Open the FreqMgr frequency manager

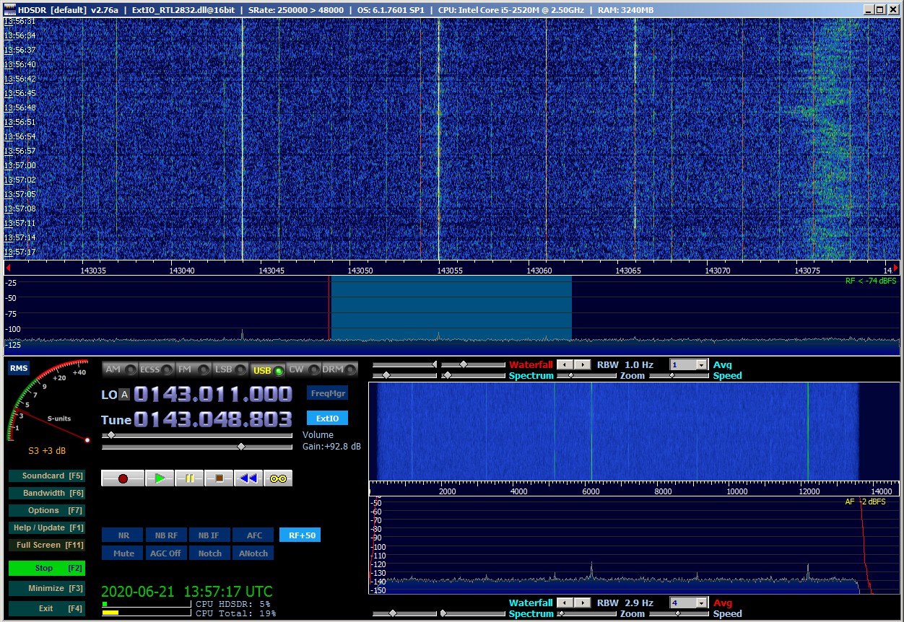tap(327, 393)
